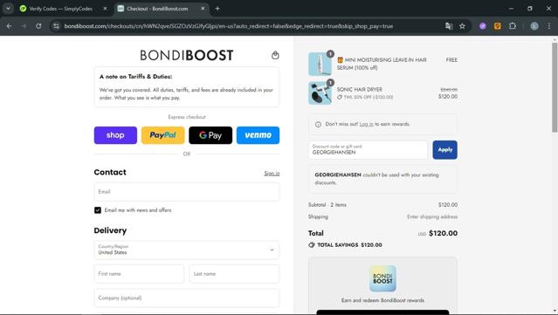Click 'A note on Tariffs & Duties' heading
Viewport: 558px width, 315px height.
(x=135, y=77)
